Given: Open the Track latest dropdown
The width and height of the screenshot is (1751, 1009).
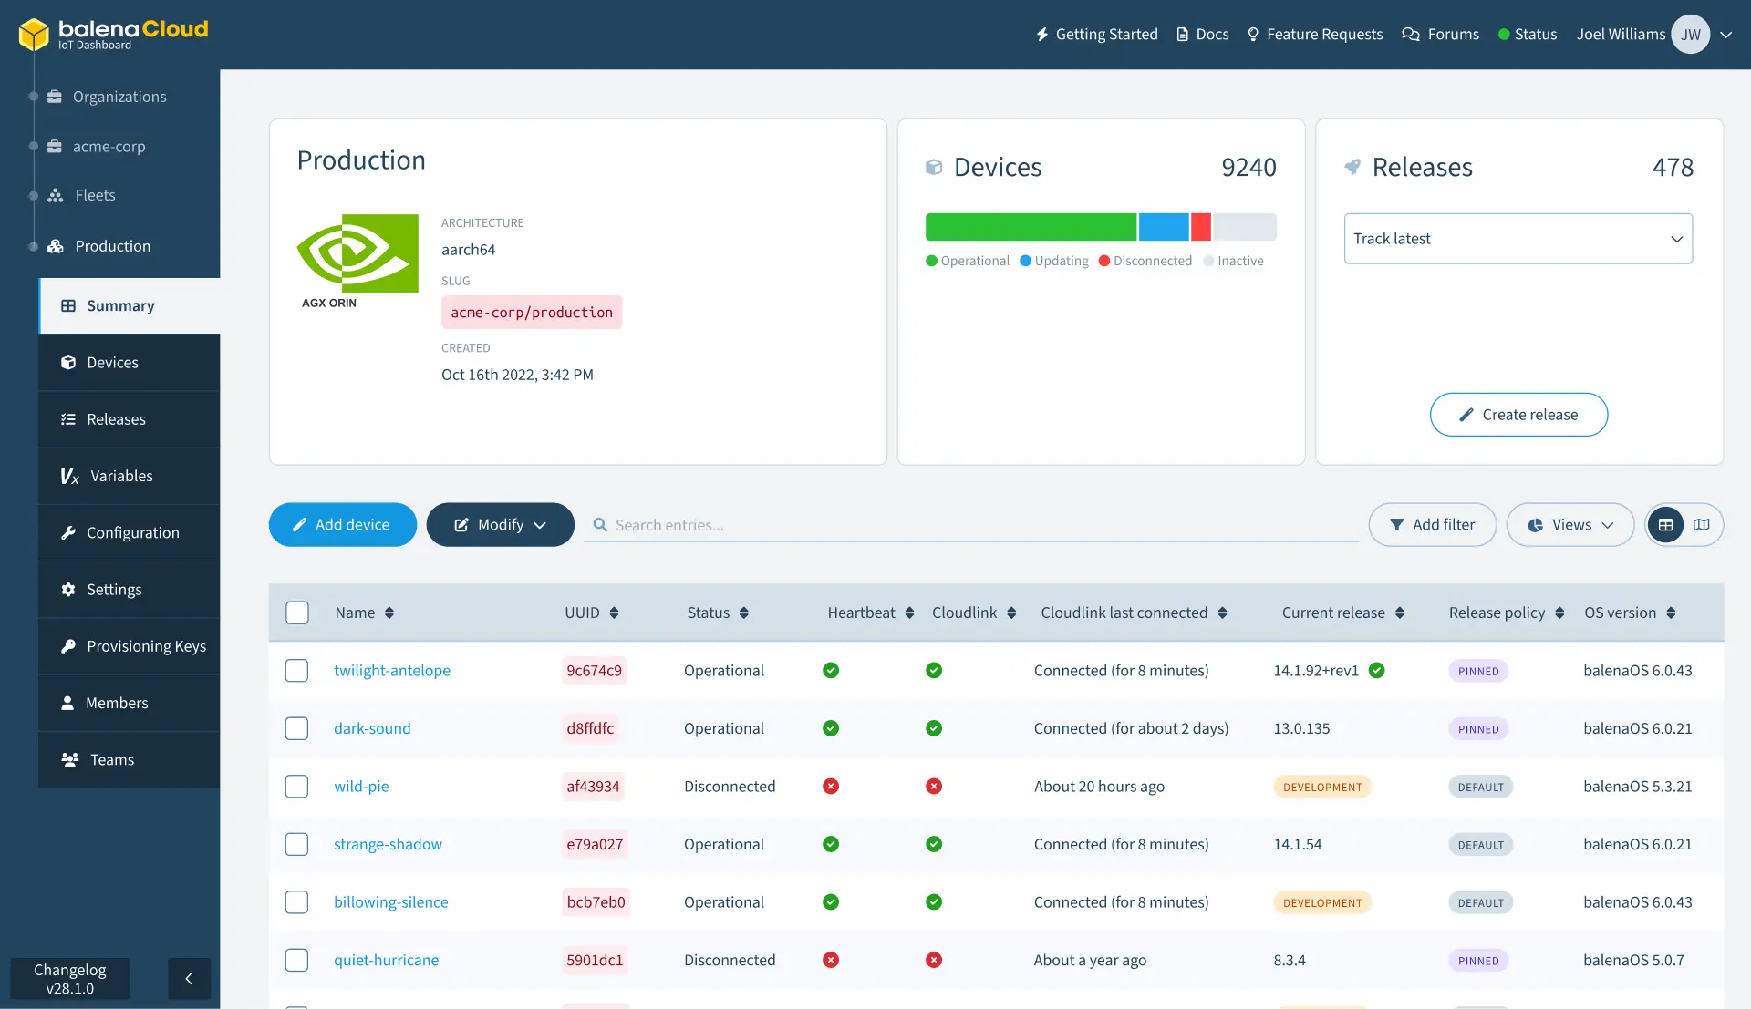Looking at the screenshot, I should [x=1518, y=239].
